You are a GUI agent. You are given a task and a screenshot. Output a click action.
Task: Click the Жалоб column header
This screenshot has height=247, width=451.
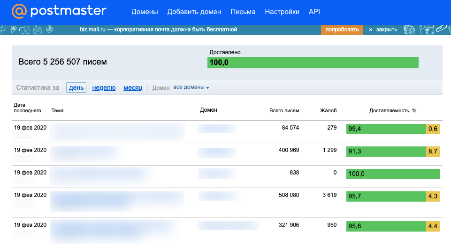[x=328, y=110]
